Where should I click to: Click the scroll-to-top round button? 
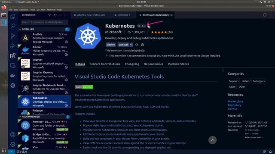(212, 140)
